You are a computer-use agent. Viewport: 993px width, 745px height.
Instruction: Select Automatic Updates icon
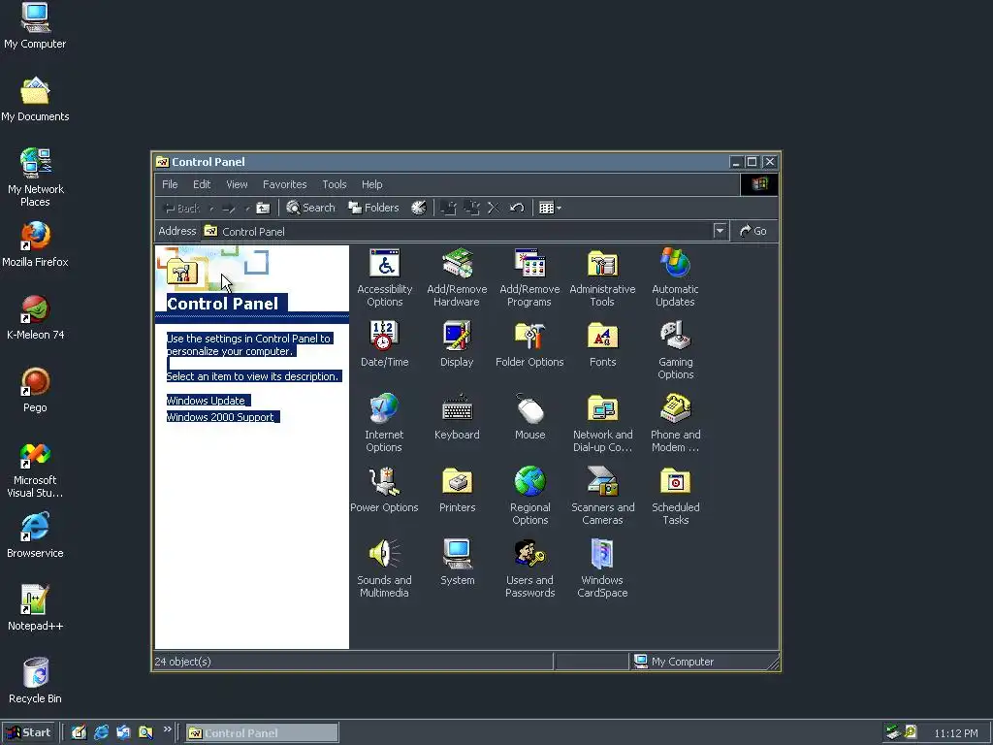(675, 277)
